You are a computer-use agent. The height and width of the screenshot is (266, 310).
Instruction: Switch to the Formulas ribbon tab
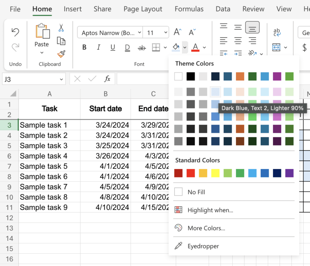189,9
